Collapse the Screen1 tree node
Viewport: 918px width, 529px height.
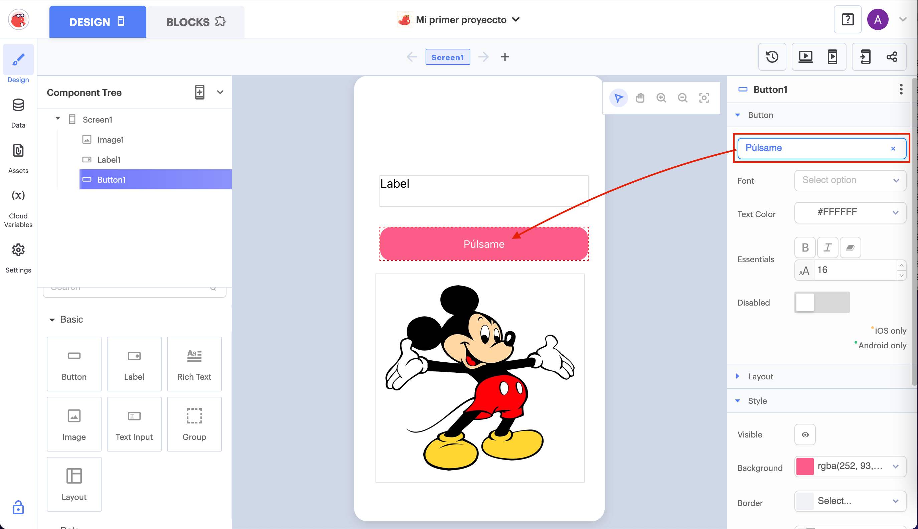[x=58, y=119]
